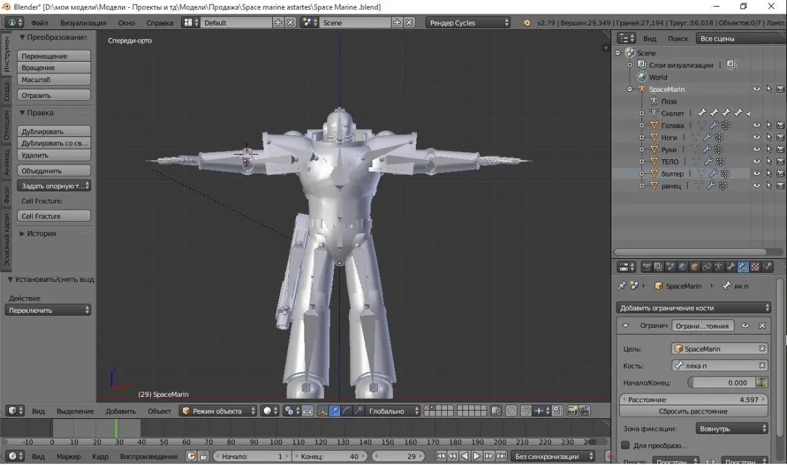787x465 pixels.
Task: Enable the Для преобразо... checkbox
Action: (625, 445)
